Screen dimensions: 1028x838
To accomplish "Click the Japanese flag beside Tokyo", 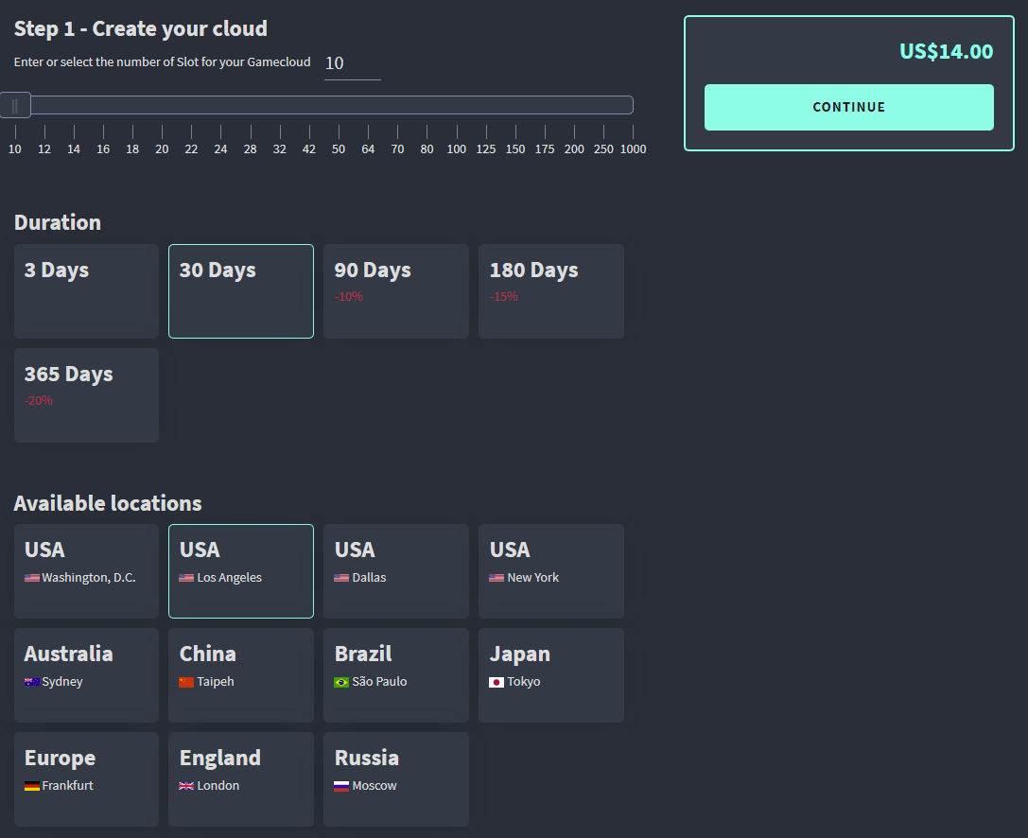I will tap(497, 682).
